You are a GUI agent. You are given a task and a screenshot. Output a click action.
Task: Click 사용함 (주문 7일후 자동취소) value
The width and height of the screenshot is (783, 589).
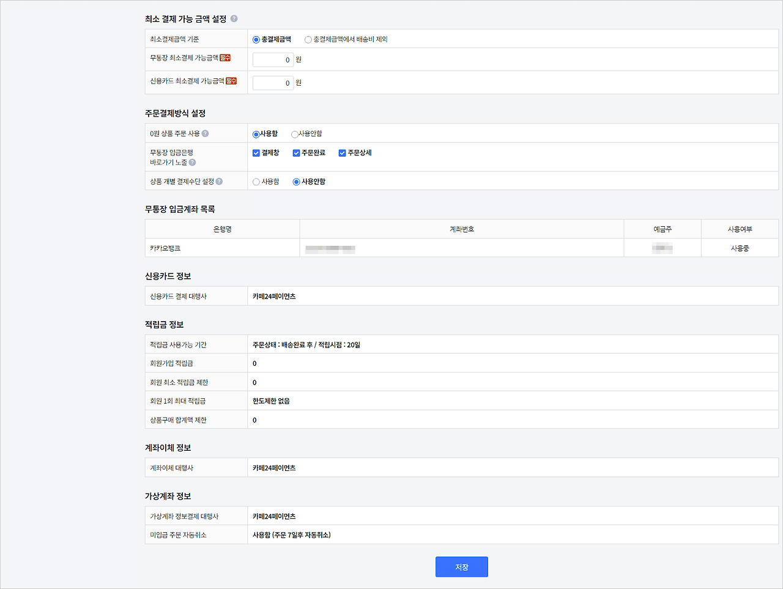pos(292,535)
